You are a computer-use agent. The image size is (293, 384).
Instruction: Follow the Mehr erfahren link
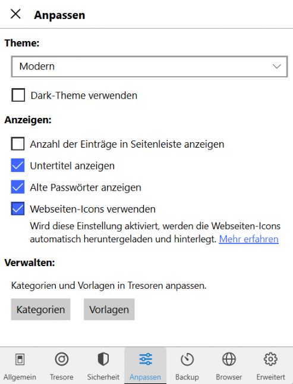coord(249,239)
